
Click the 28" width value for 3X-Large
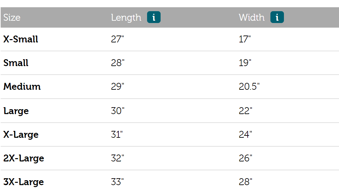click(245, 182)
